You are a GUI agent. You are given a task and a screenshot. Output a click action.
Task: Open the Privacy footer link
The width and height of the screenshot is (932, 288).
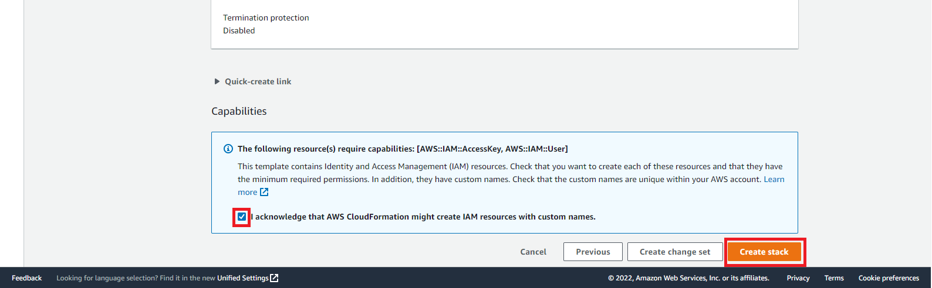[x=798, y=278]
